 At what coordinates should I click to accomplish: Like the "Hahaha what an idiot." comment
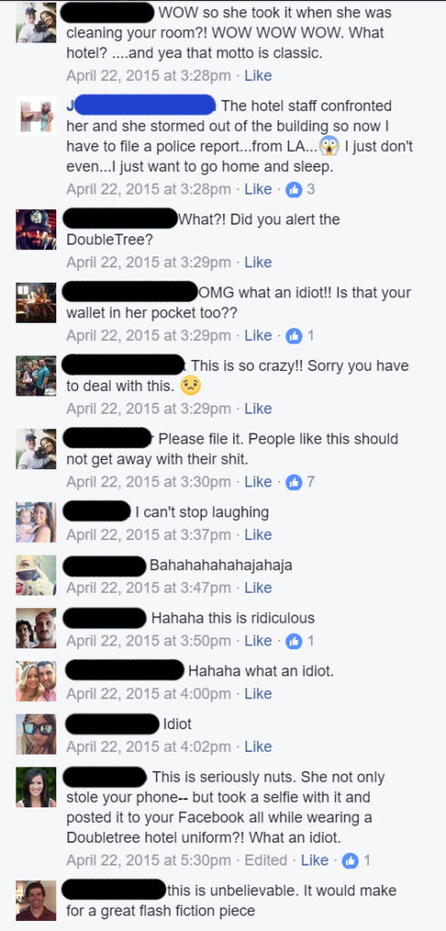click(x=258, y=694)
